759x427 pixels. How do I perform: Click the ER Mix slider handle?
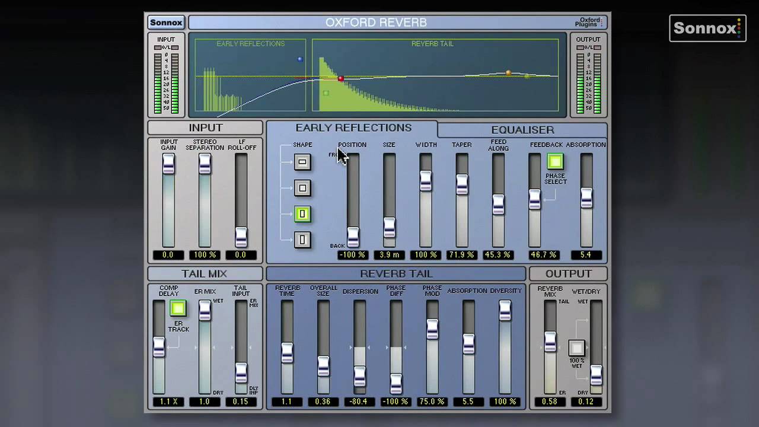pyautogui.click(x=205, y=311)
